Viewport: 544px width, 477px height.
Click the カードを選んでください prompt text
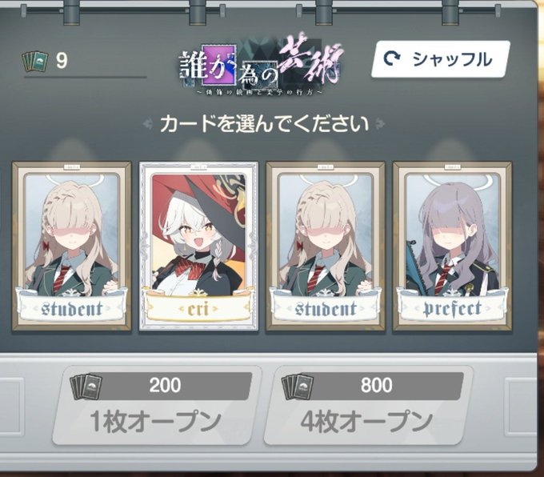click(264, 123)
